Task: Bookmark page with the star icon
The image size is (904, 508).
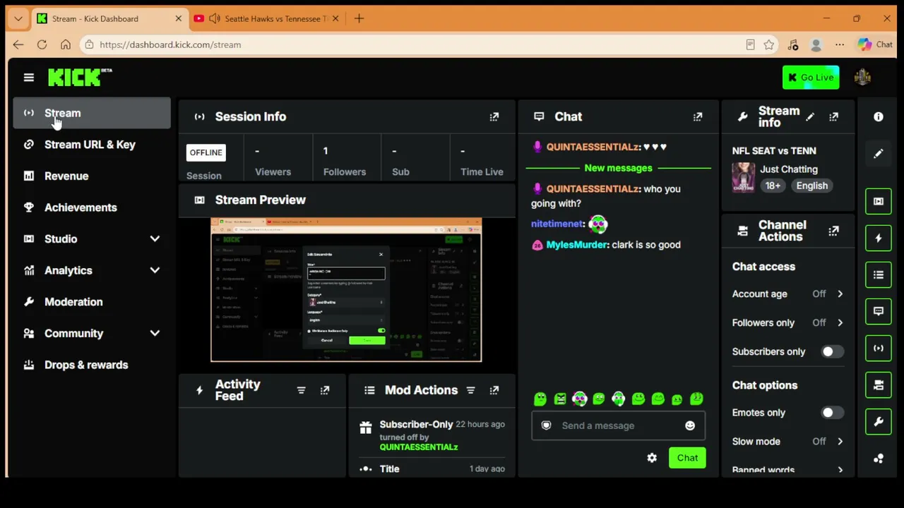Action: pos(769,44)
